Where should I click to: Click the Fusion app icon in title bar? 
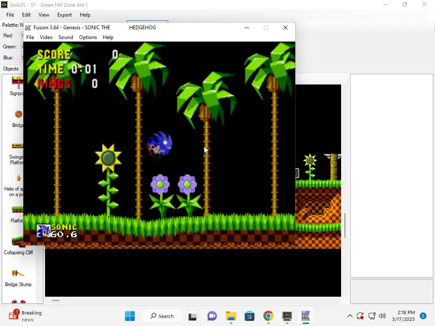(x=28, y=28)
